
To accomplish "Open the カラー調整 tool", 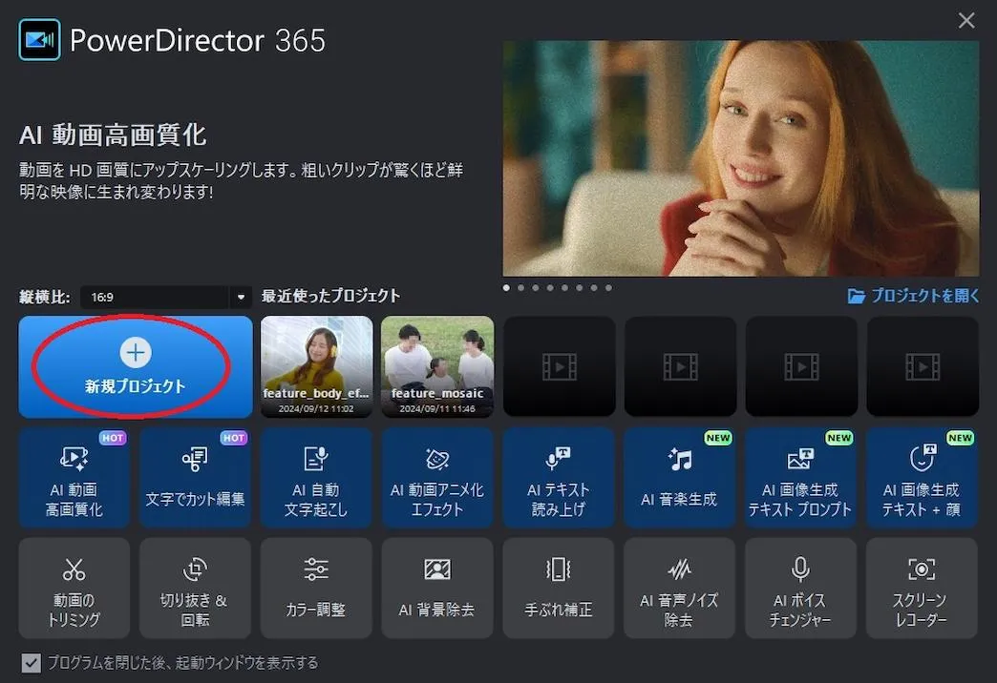I will pos(316,588).
